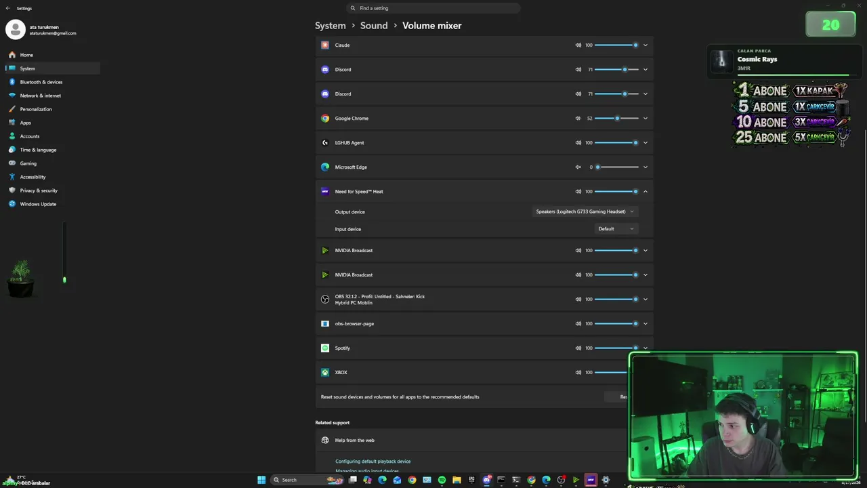Go back with the Settings back arrow

pos(8,8)
